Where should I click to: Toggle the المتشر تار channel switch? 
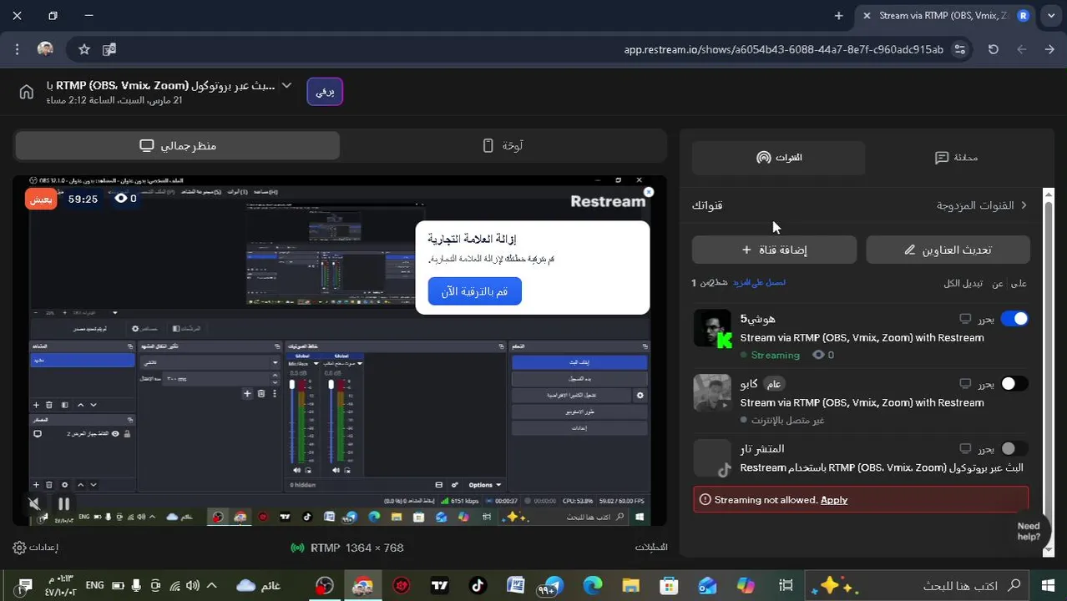pos(1014,448)
